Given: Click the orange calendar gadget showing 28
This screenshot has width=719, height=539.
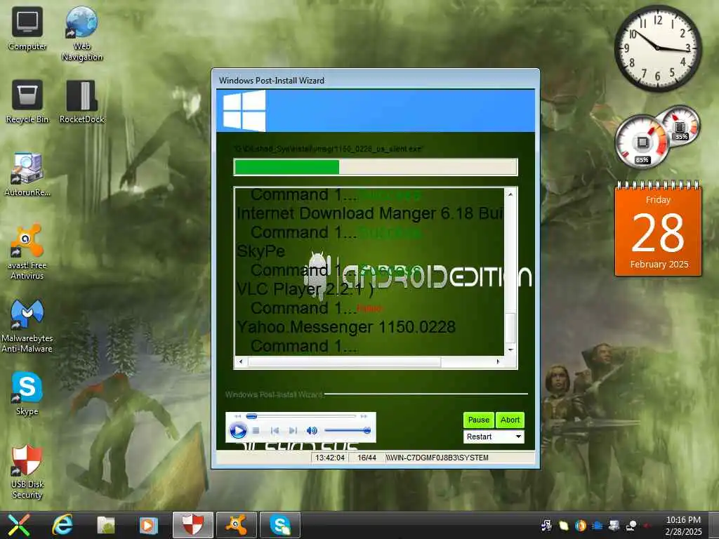Looking at the screenshot, I should [658, 229].
